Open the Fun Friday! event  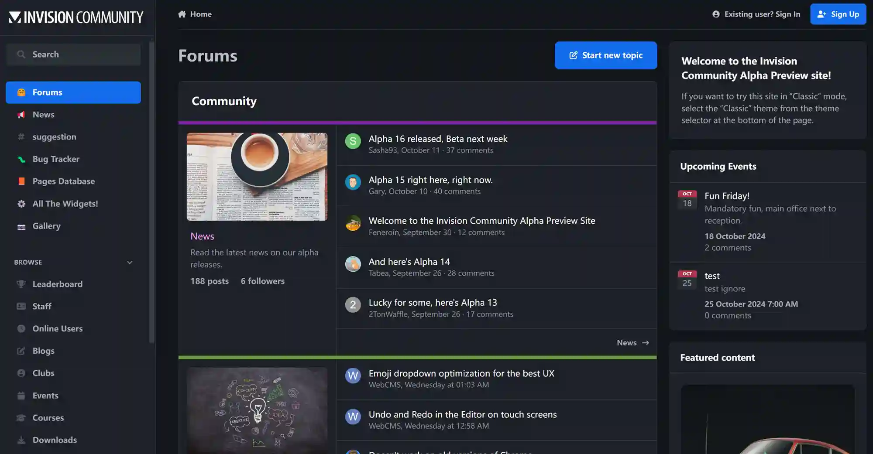tap(727, 196)
